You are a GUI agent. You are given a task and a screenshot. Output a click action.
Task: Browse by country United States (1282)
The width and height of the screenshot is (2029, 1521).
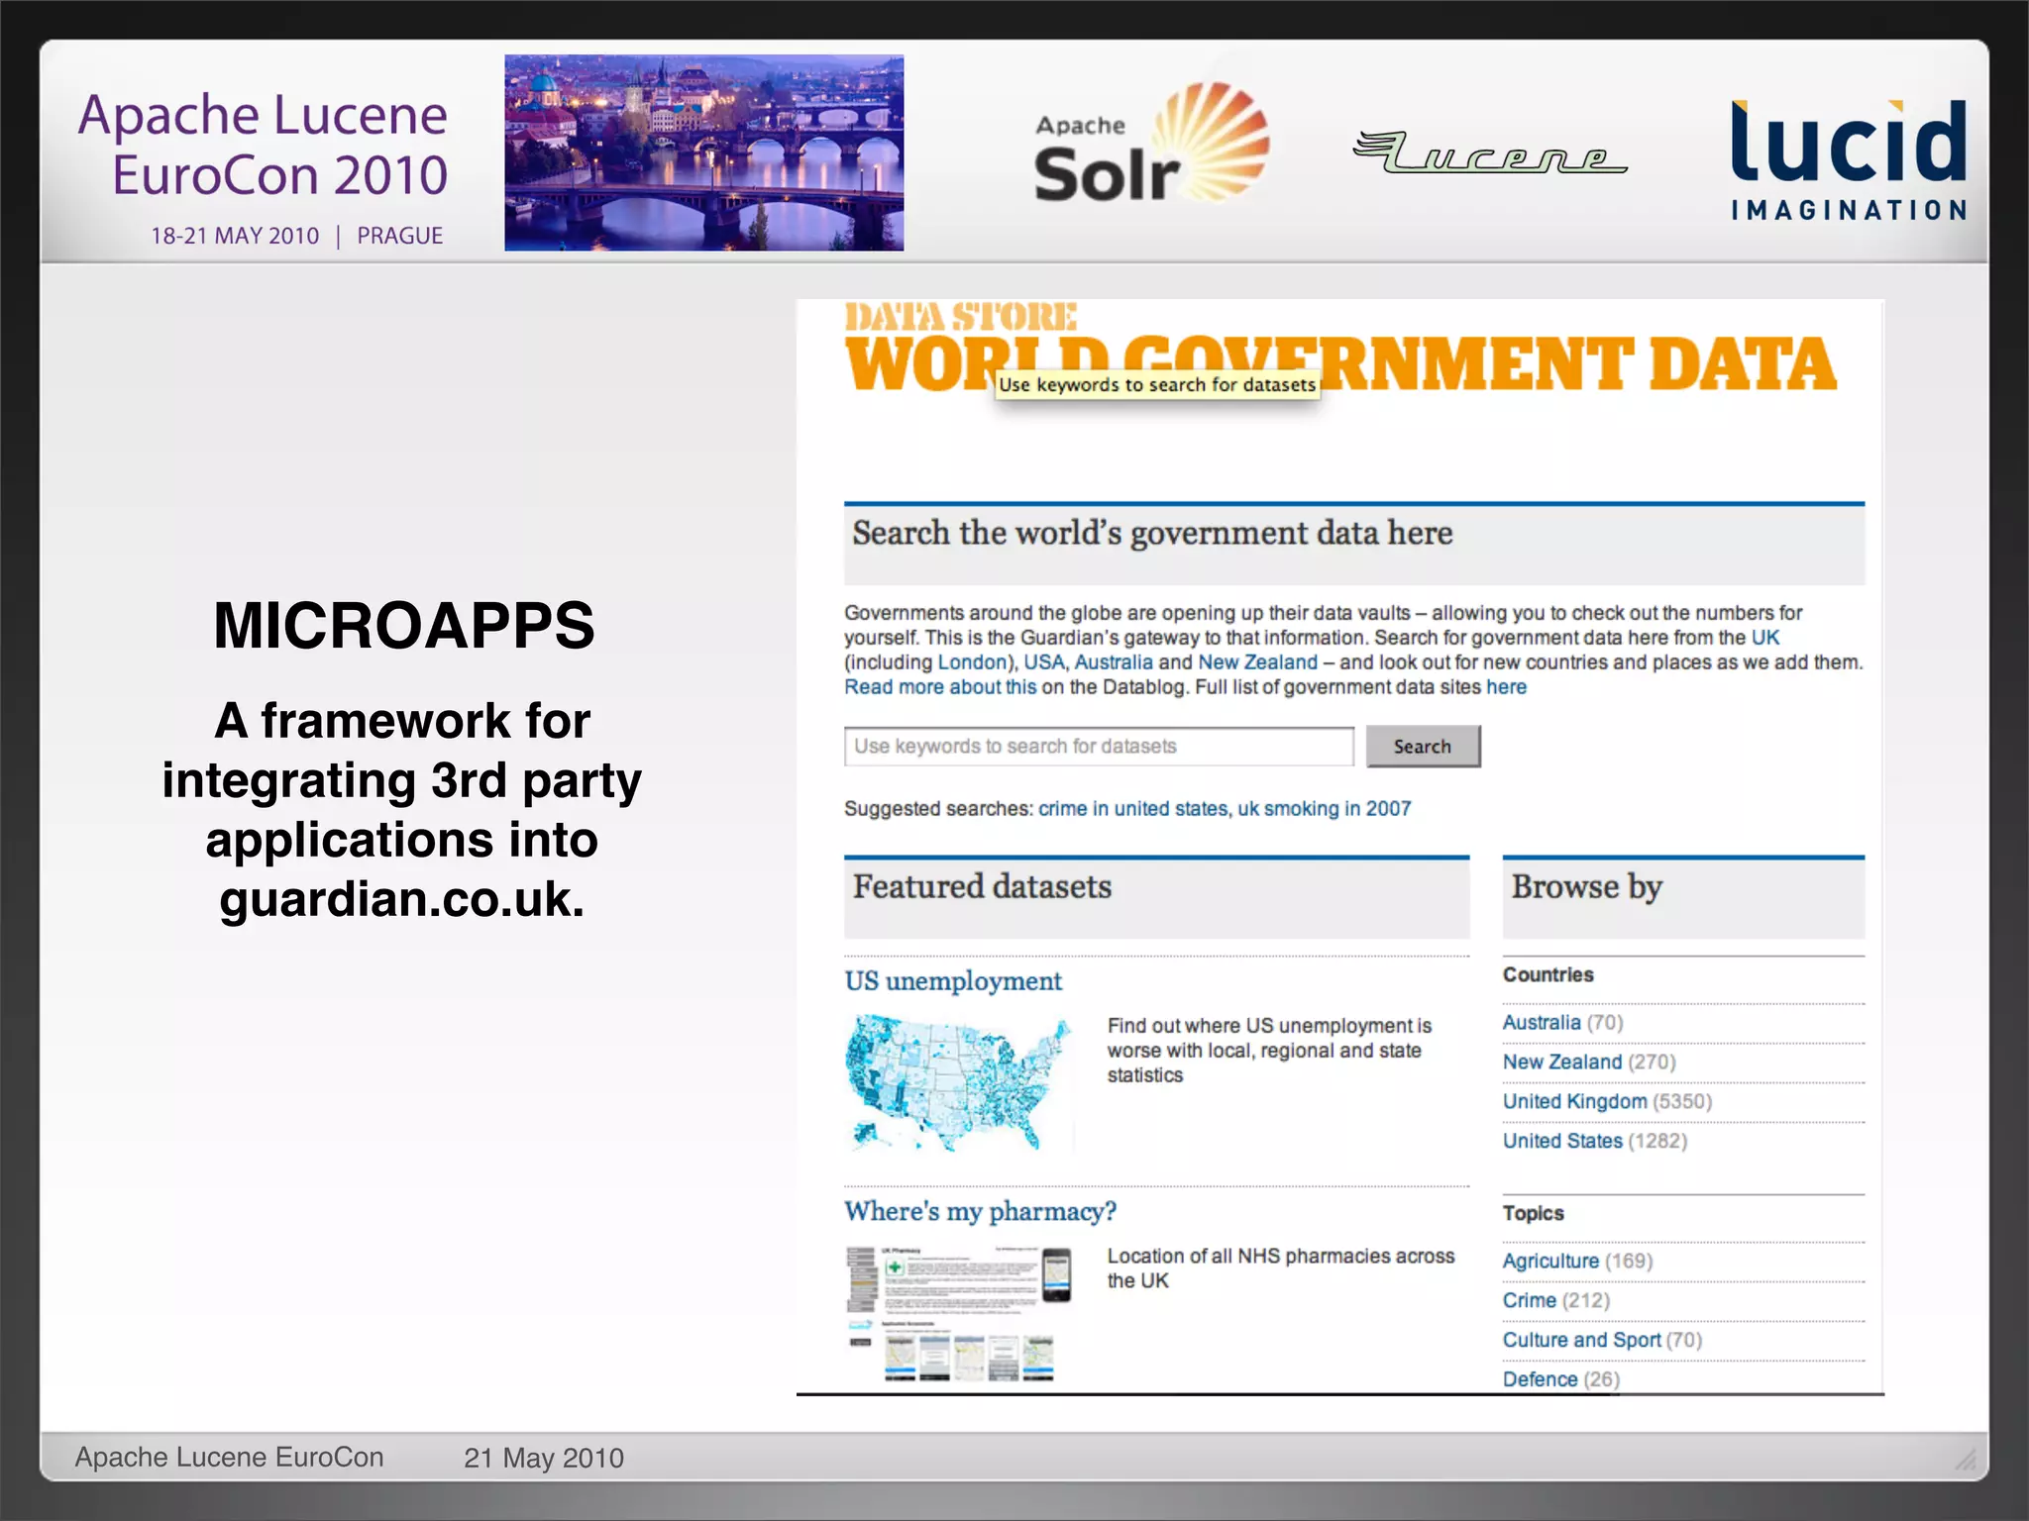click(1595, 1142)
